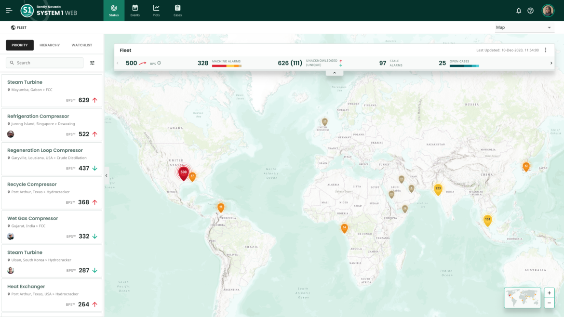Open the Map view dropdown
Image resolution: width=564 pixels, height=317 pixels.
523,27
